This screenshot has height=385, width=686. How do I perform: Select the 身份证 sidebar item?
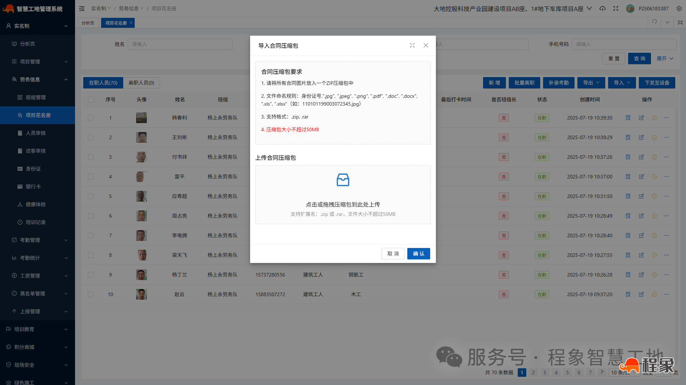coord(33,168)
